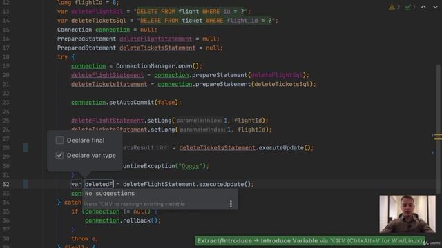Click the green checkmark typo indicator

(x=410, y=7)
